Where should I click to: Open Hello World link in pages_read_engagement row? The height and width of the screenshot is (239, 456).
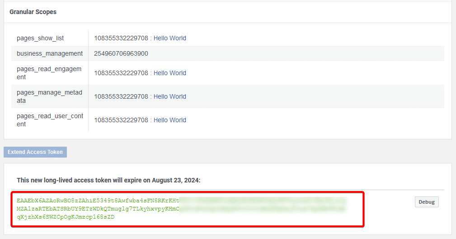click(x=170, y=73)
